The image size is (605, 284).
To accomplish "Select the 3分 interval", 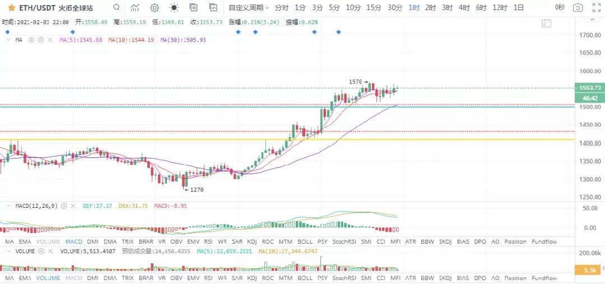I will 317,7.
